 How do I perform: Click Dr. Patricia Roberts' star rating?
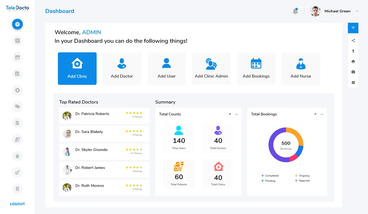coord(134,113)
